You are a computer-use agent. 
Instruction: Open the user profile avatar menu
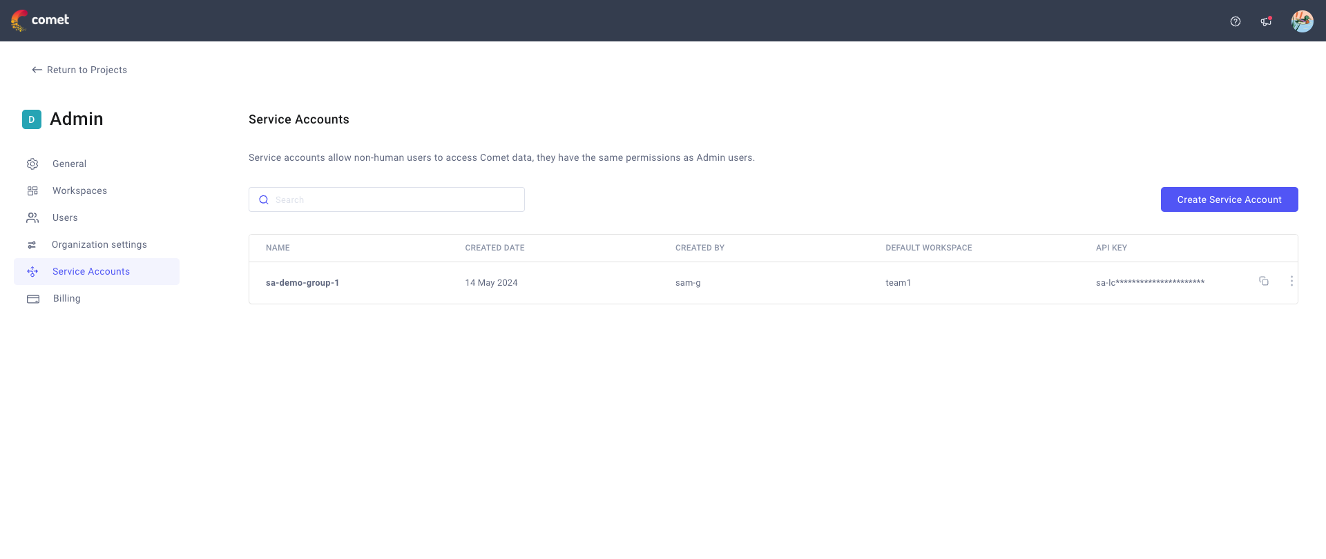coord(1302,21)
